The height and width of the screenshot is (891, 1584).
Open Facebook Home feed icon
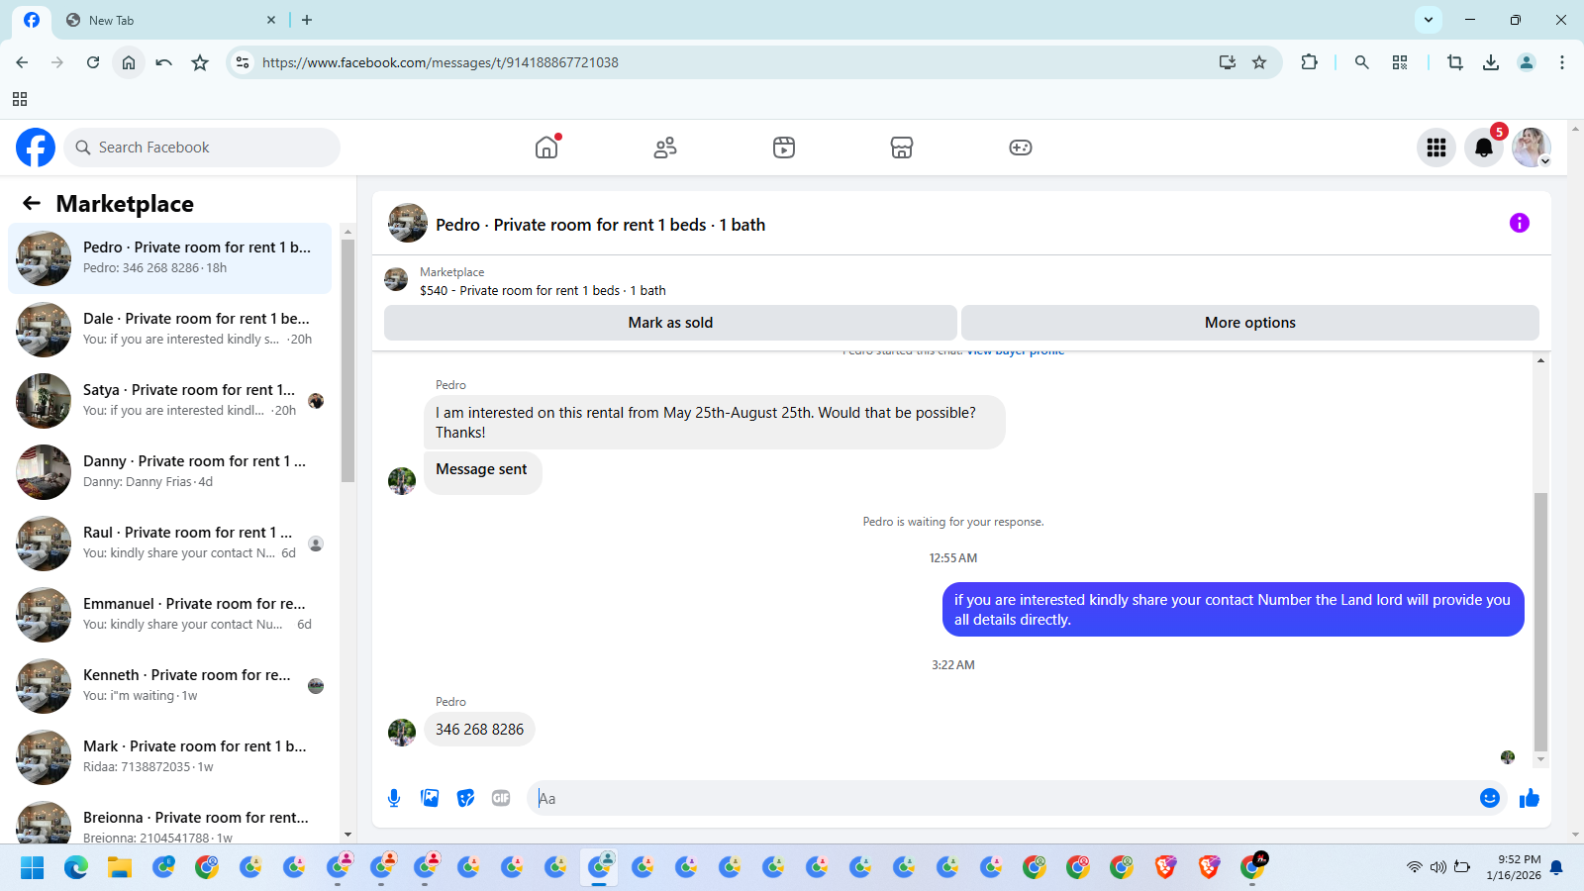[x=546, y=148]
